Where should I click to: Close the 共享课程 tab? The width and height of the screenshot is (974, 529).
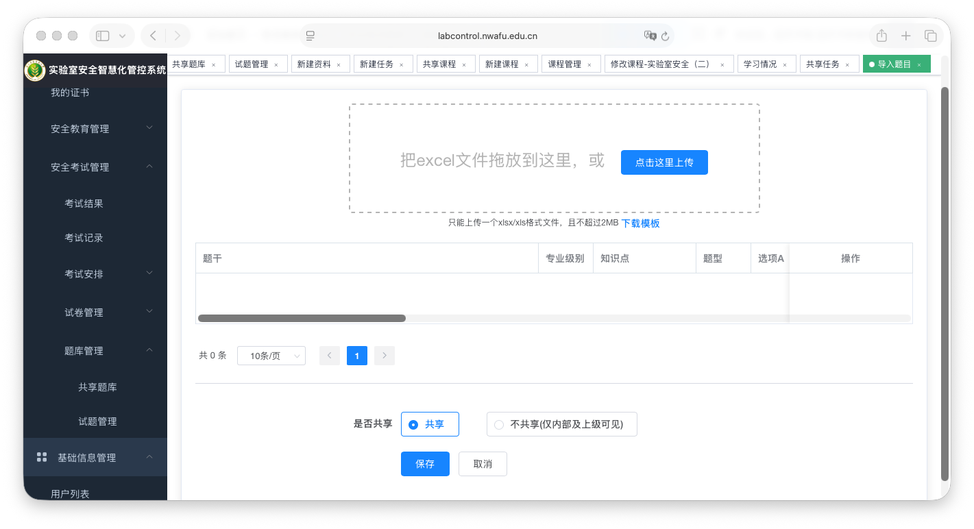464,64
